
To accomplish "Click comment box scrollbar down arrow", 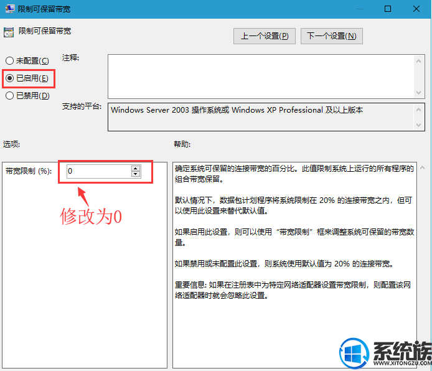I will coord(418,93).
